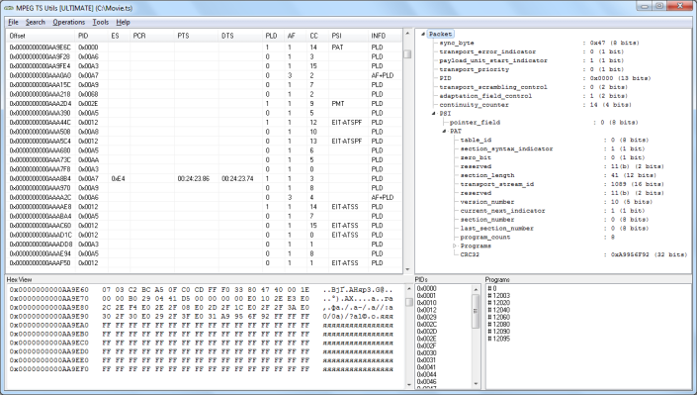The width and height of the screenshot is (697, 395).
Task: Select packet row at offset 0x0000000000AAA44C
Action: [205, 122]
